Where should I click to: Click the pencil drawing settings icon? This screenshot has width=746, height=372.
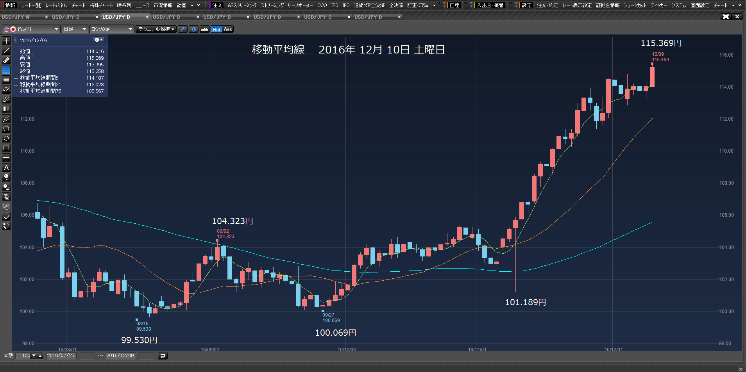(182, 29)
